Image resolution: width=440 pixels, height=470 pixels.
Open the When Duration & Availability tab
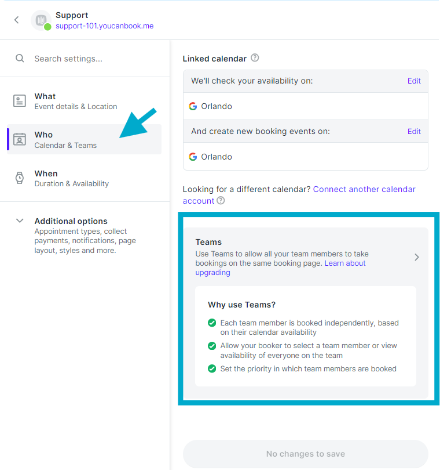(x=84, y=178)
